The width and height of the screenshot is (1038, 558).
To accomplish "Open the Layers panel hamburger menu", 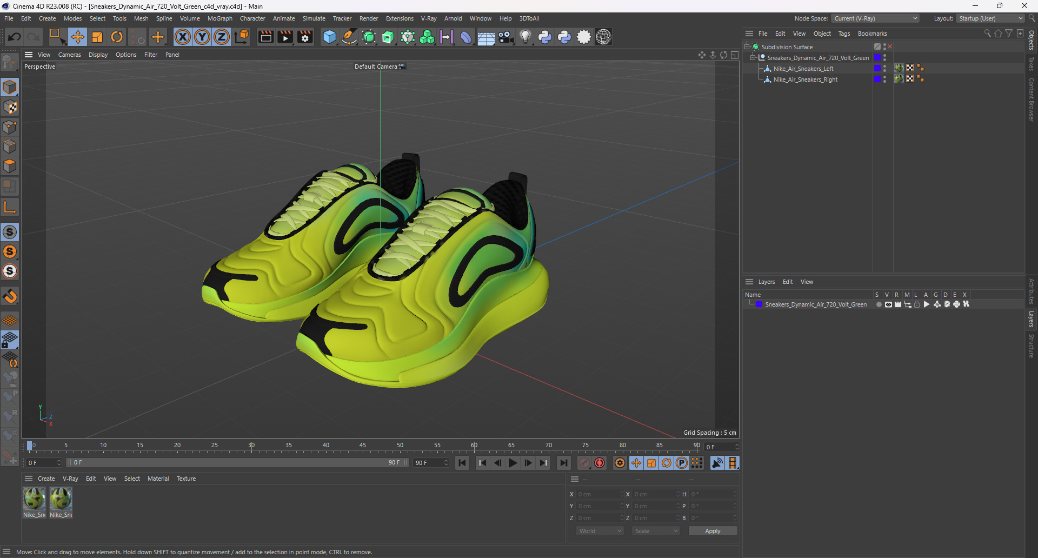I will pyautogui.click(x=749, y=282).
